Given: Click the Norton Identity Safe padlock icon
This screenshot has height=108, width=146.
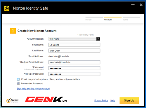Looking at the screenshot, I should click(x=7, y=8).
